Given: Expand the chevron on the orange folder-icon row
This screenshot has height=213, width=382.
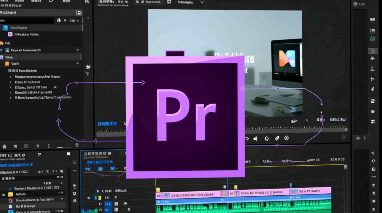Looking at the screenshot, I should pos(78,64).
